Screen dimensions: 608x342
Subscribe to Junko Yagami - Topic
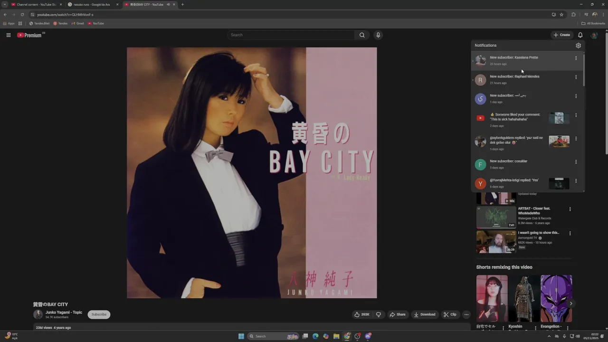point(99,314)
